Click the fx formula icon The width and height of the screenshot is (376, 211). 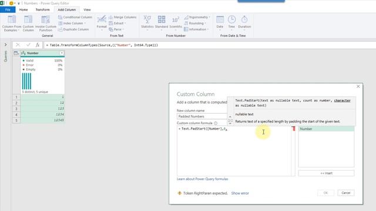point(38,45)
